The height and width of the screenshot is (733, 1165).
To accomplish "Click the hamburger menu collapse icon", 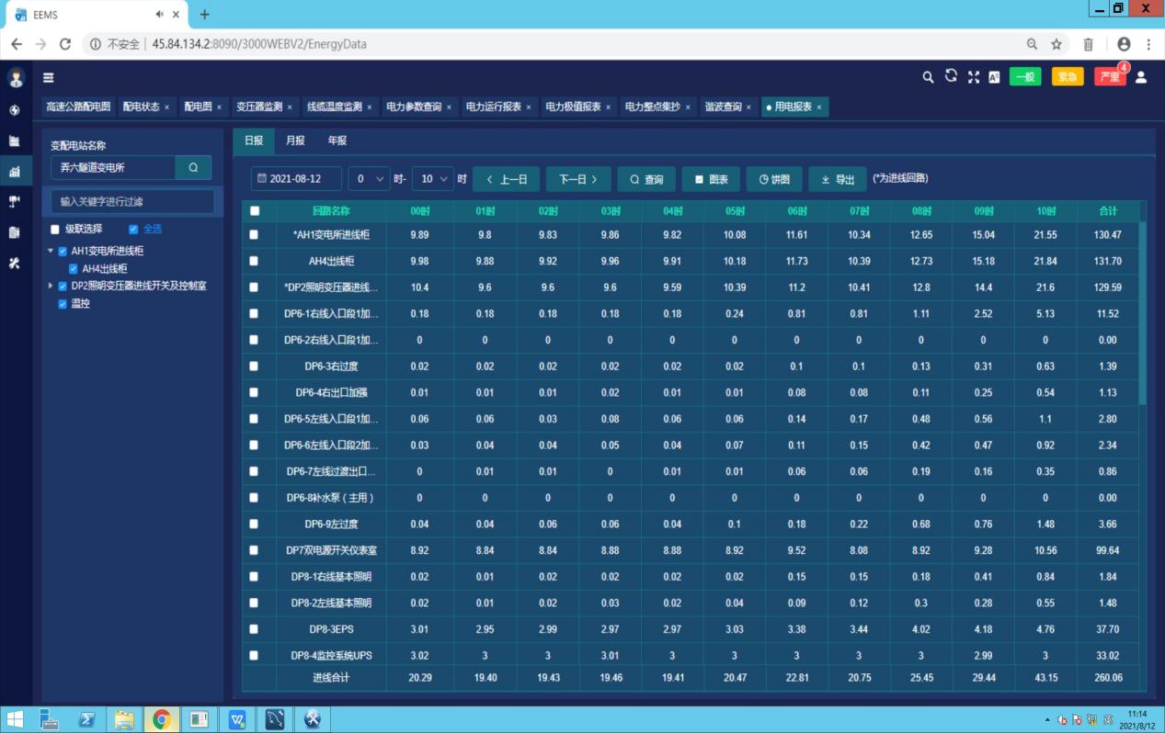I will (48, 78).
